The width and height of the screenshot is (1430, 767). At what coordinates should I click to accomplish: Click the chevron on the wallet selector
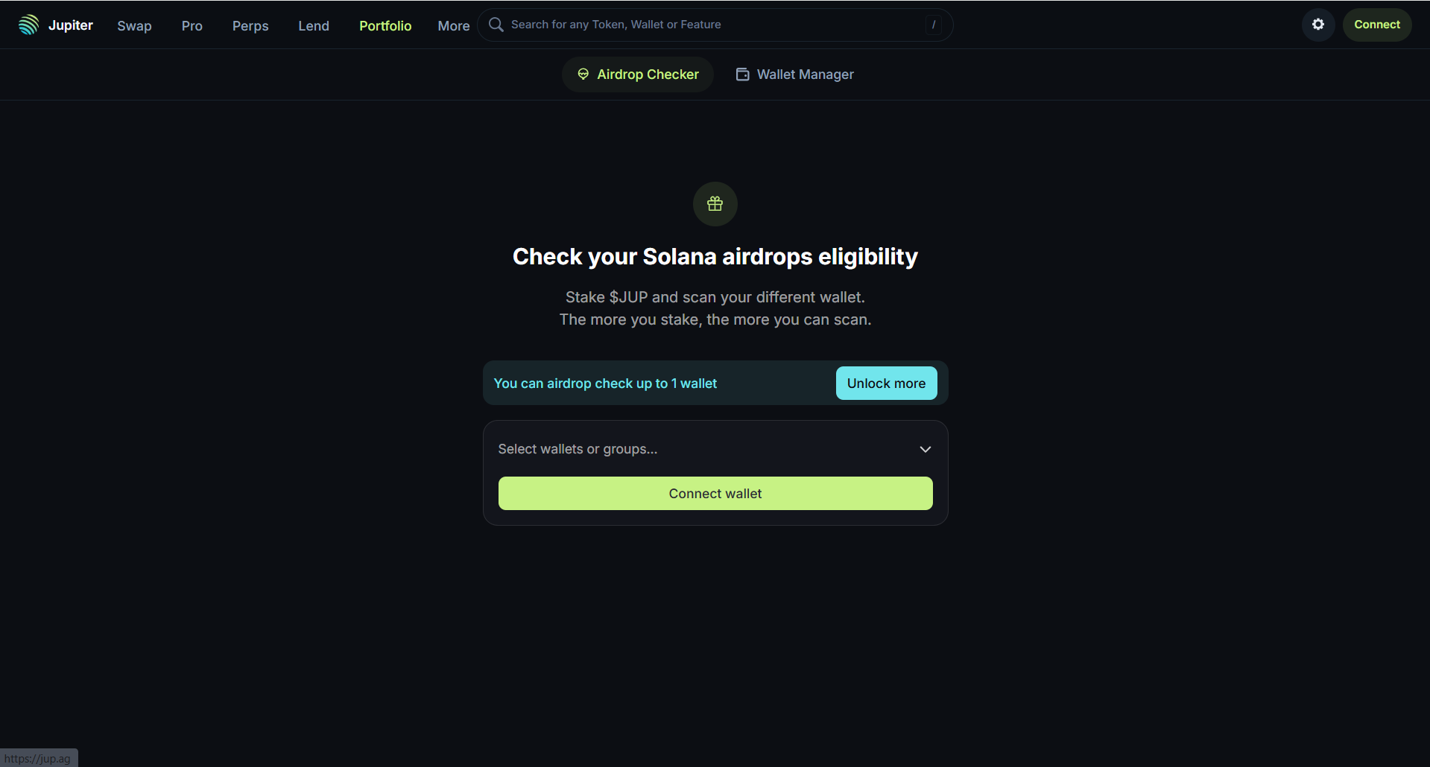click(925, 449)
